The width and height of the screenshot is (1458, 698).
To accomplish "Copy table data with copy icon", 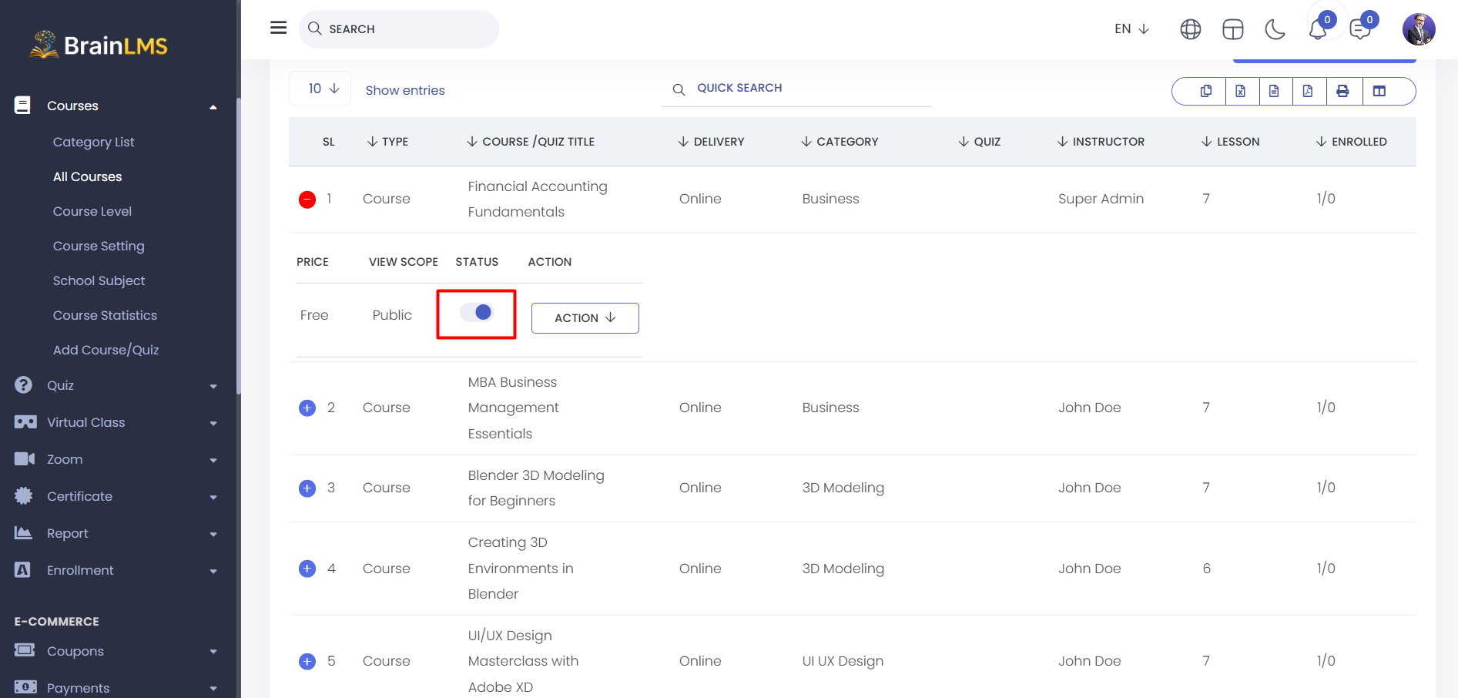I will click(x=1206, y=91).
